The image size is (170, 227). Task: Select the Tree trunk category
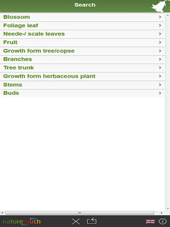18,68
